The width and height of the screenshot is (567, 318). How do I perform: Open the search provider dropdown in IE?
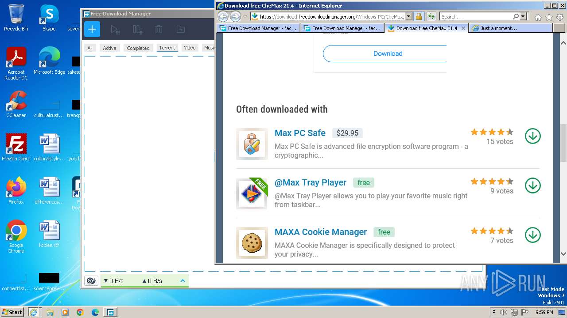click(x=523, y=17)
